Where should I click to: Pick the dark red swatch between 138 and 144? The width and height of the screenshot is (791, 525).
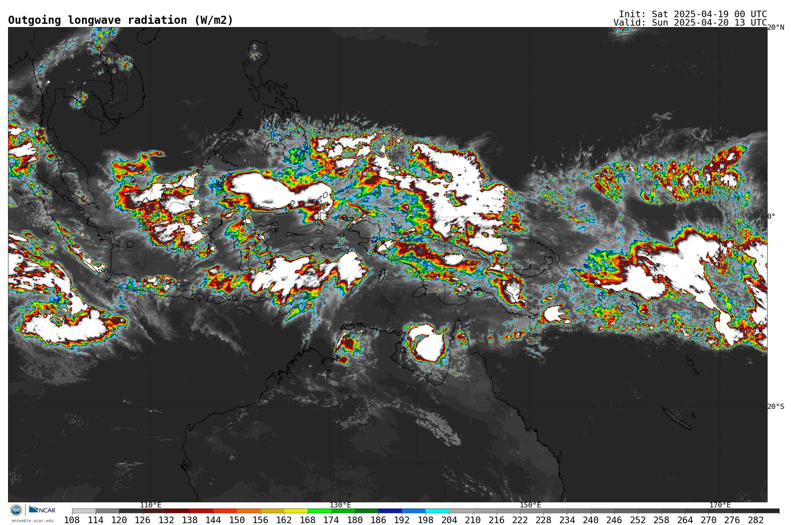(x=202, y=511)
